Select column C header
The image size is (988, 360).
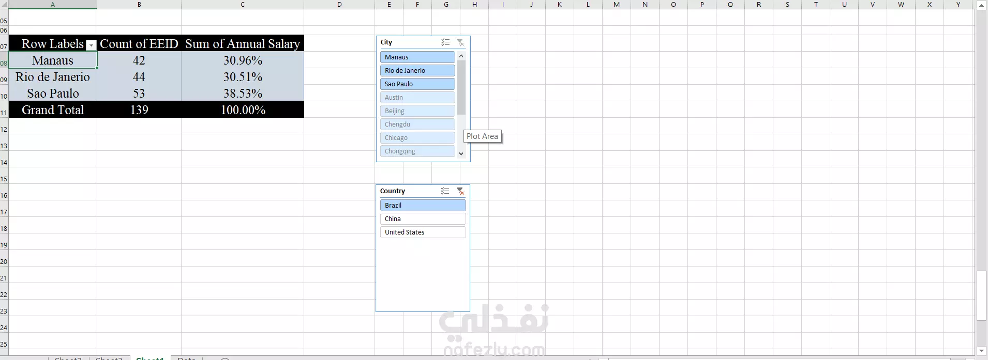pyautogui.click(x=243, y=4)
